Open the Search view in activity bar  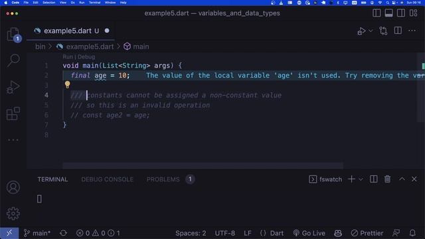[13, 60]
